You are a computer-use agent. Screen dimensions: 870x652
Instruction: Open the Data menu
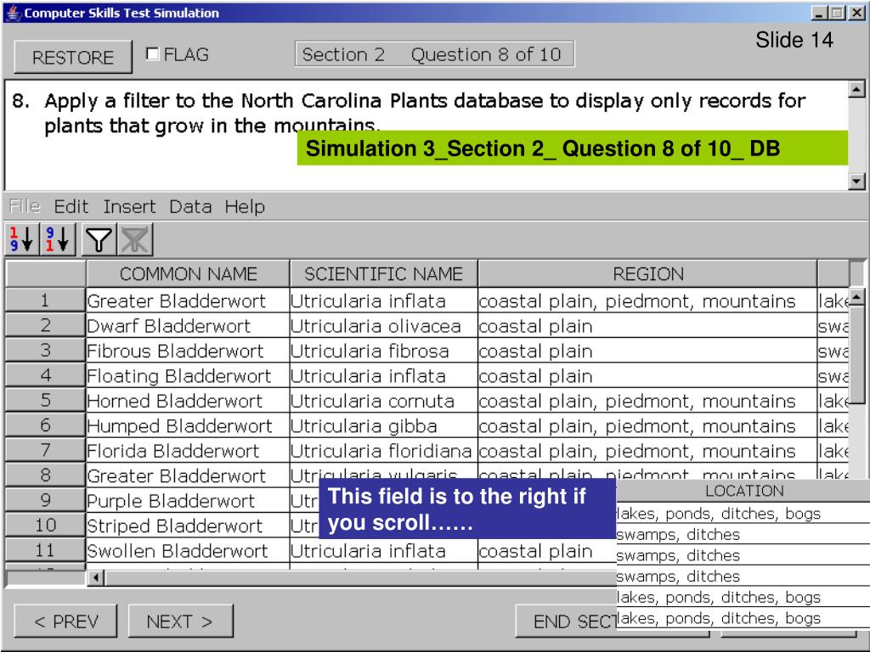pos(190,206)
